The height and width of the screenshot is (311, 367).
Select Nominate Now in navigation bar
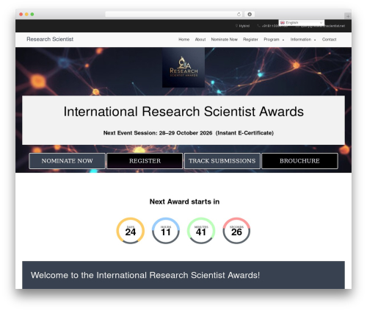pos(224,40)
